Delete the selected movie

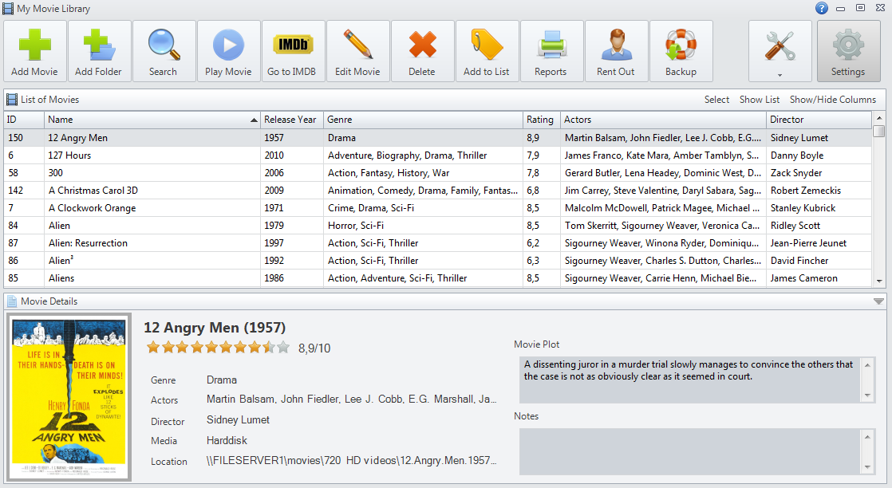(x=422, y=51)
